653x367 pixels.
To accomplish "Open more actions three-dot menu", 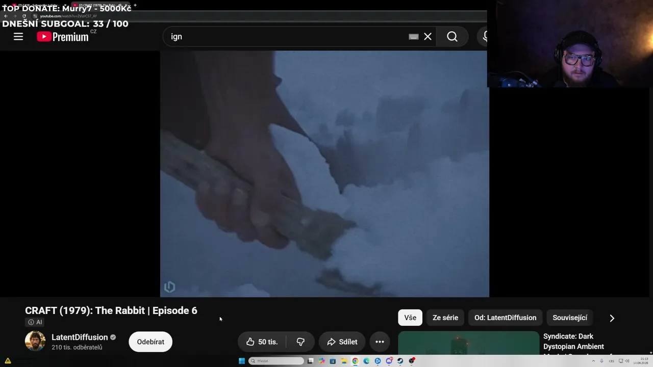I will (380, 342).
